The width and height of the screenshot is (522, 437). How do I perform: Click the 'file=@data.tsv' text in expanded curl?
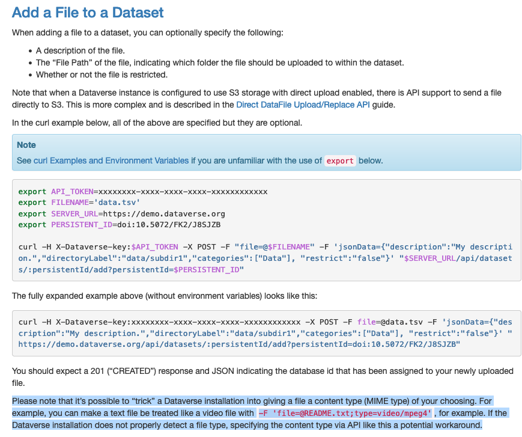point(390,322)
